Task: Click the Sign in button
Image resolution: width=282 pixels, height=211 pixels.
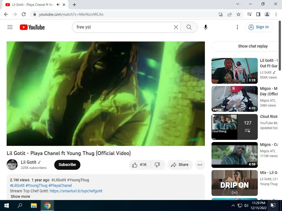Action: click(x=259, y=27)
